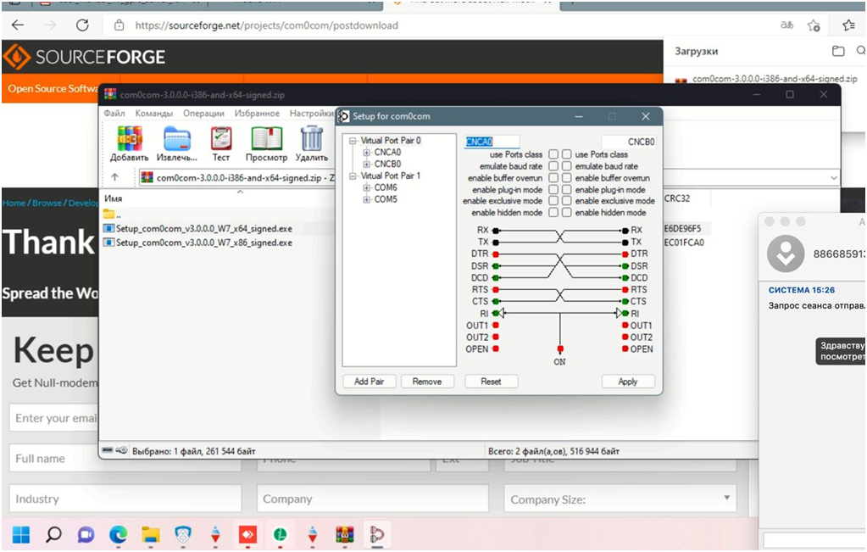
Task: Click the CRC32 column header
Action: click(x=677, y=198)
